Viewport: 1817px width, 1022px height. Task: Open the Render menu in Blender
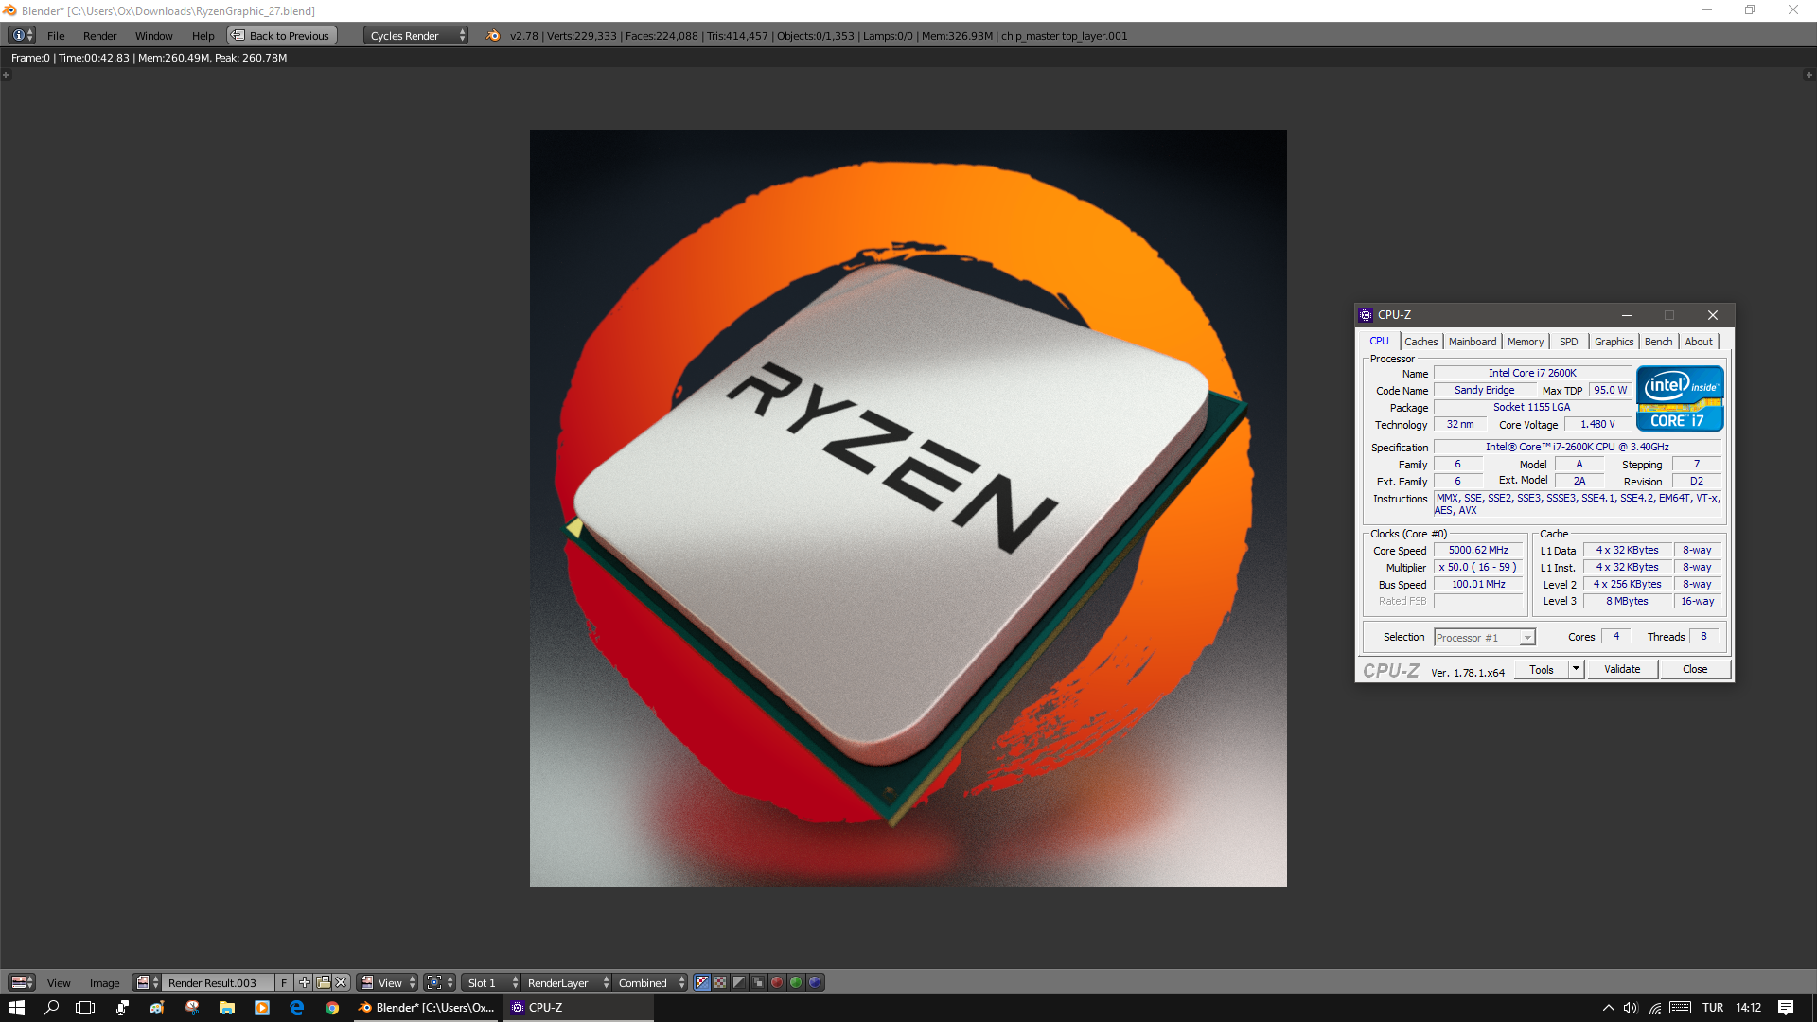pyautogui.click(x=99, y=36)
